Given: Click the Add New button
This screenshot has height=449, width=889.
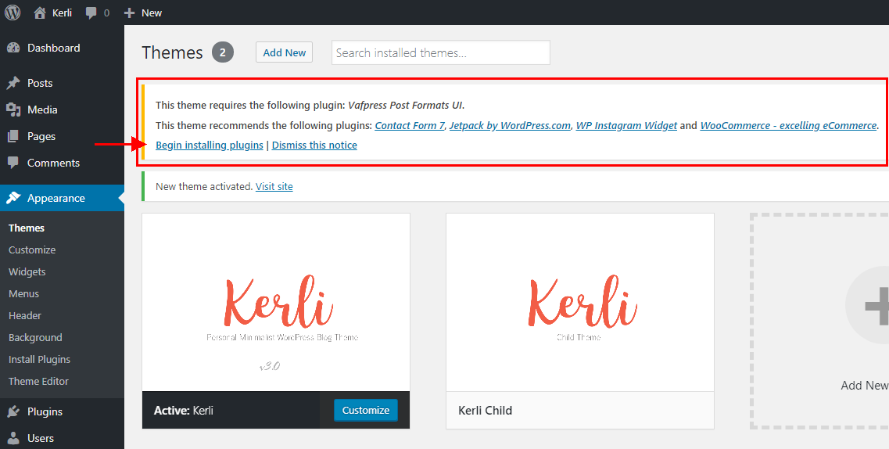Looking at the screenshot, I should 284,52.
